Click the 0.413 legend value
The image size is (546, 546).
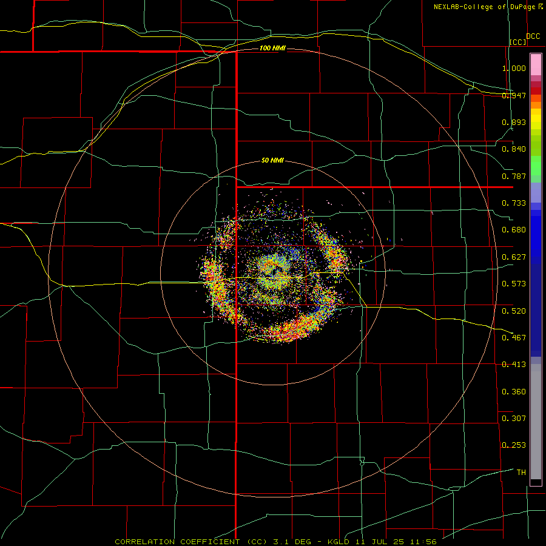click(514, 365)
